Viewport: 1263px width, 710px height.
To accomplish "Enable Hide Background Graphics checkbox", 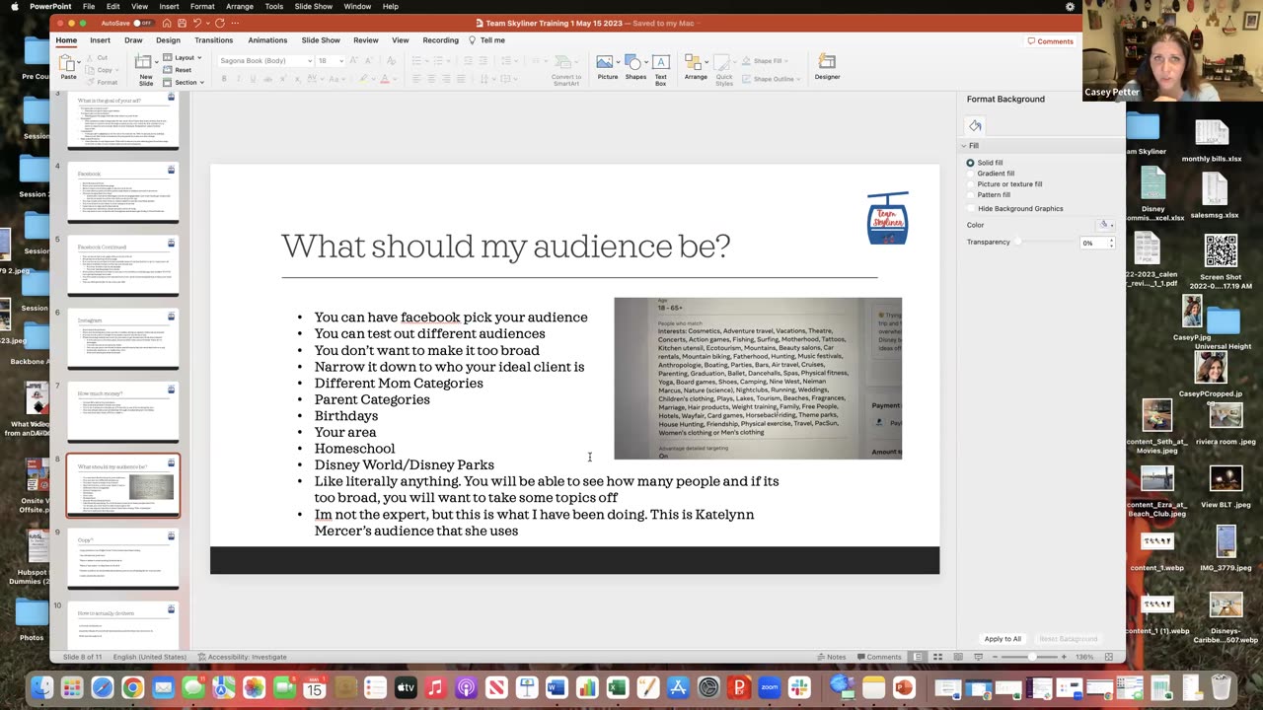I will coord(971,209).
